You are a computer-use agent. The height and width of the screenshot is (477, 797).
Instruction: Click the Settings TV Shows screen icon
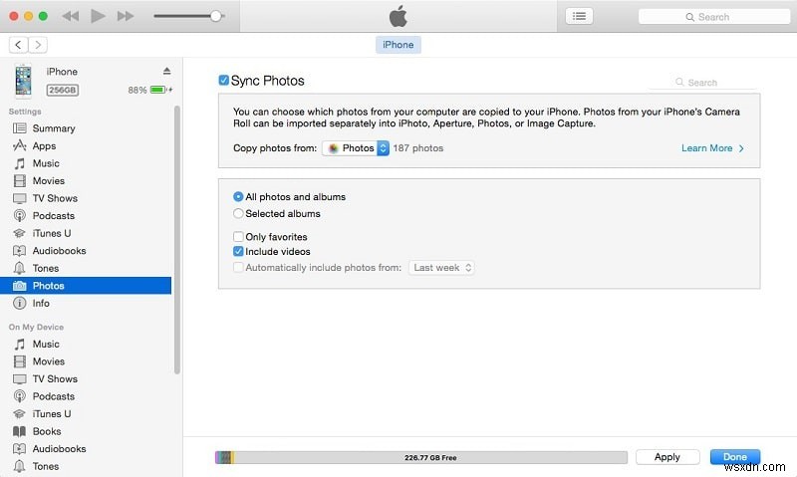(x=19, y=198)
